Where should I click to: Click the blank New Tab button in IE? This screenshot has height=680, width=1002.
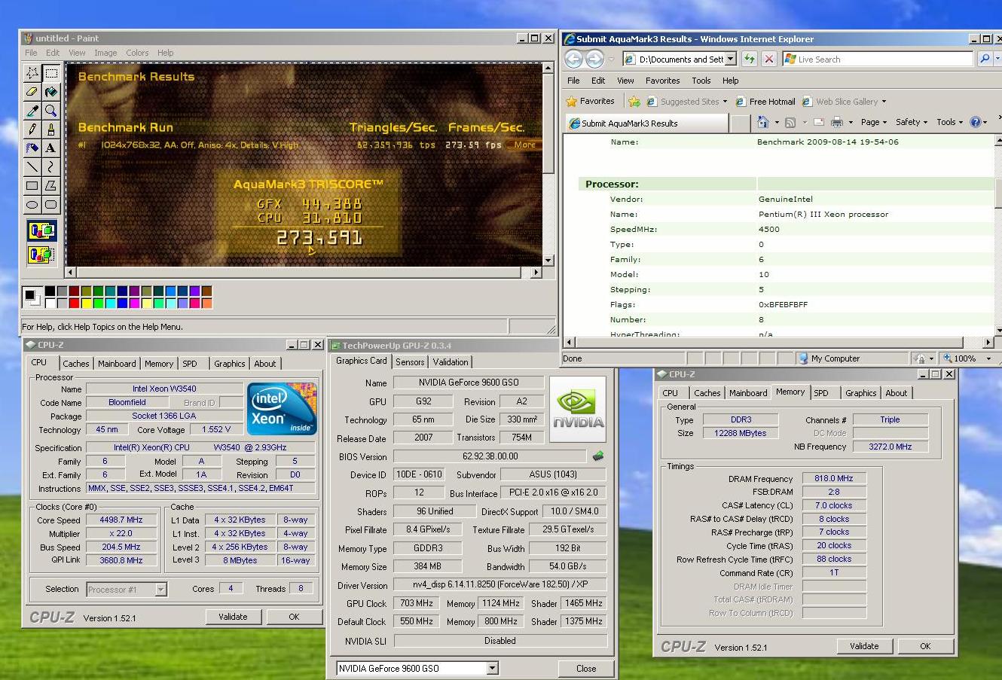click(x=740, y=123)
